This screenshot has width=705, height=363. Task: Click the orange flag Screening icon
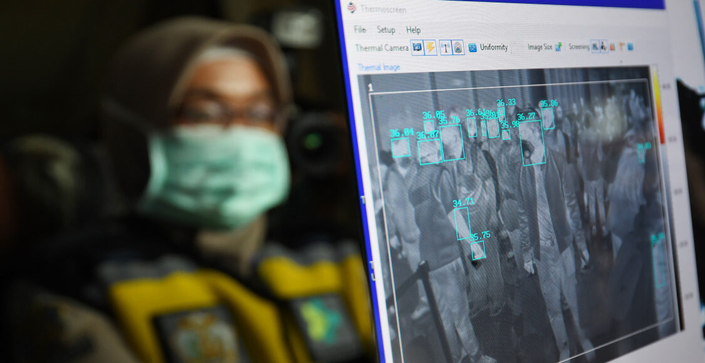click(622, 46)
